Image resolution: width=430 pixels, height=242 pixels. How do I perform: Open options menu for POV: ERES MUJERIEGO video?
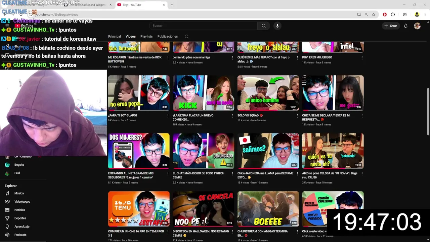pyautogui.click(x=362, y=58)
